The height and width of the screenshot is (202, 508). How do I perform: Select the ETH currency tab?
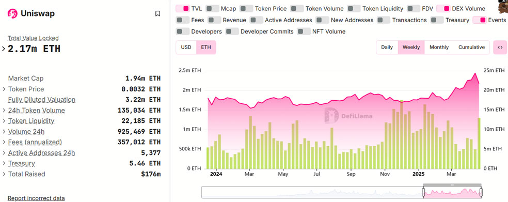(205, 48)
